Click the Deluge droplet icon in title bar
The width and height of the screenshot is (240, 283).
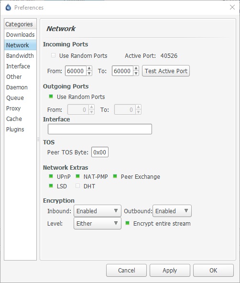point(8,8)
